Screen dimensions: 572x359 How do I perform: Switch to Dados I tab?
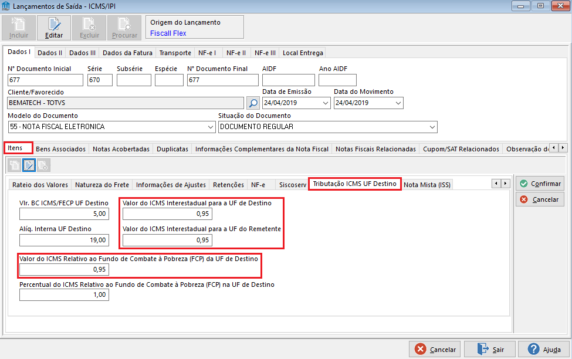tap(19, 52)
